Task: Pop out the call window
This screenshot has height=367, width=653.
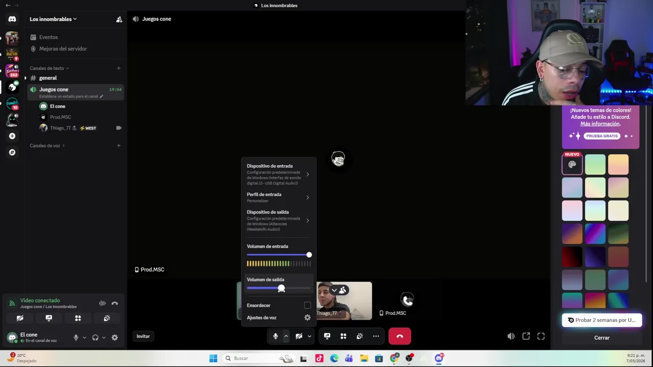Action: (x=526, y=336)
